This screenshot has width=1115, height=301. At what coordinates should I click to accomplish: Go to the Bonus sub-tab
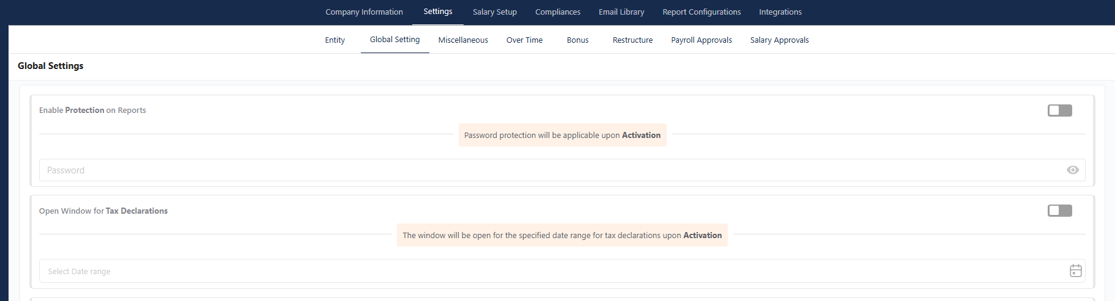[577, 40]
